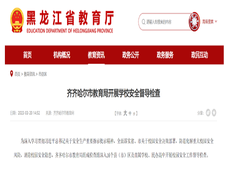Open the 政务公开 navigation menu
Viewport: 227px width, 170px height.
[131, 55]
